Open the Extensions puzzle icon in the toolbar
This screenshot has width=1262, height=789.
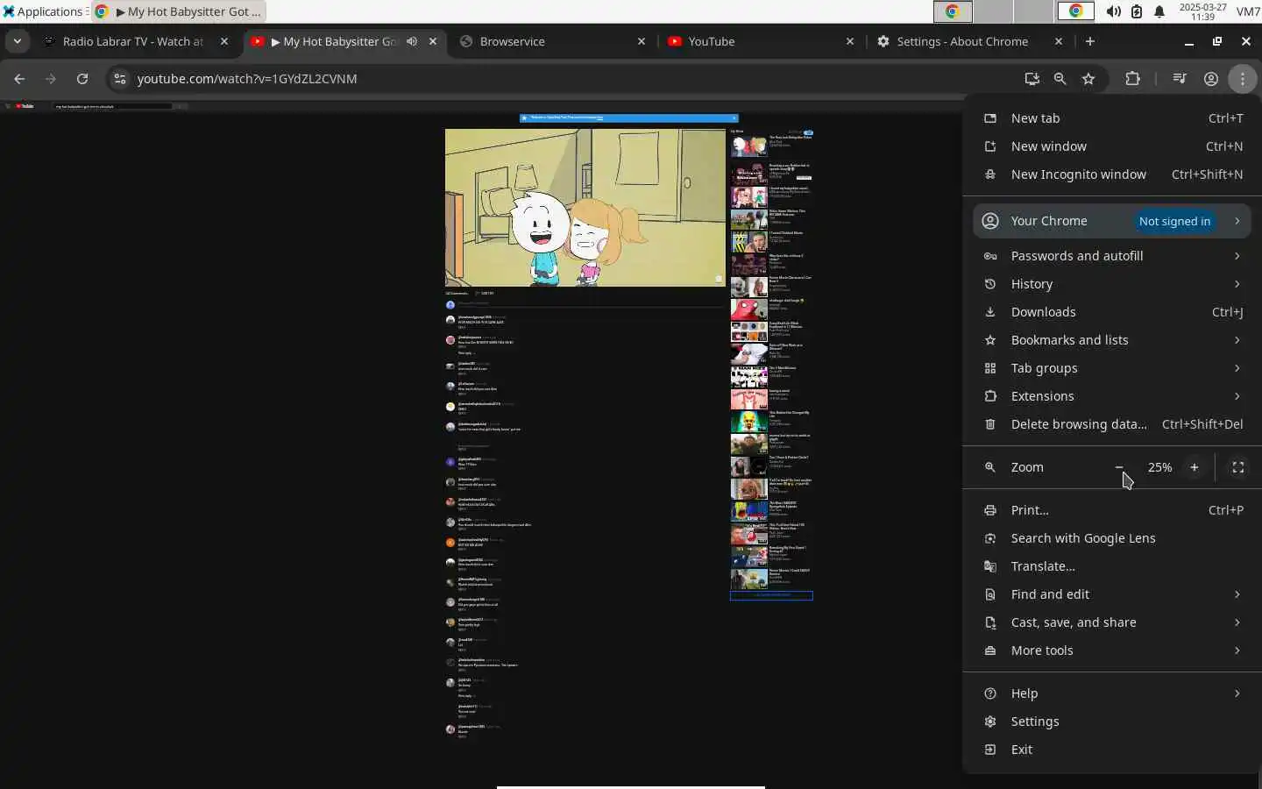[x=1132, y=79]
